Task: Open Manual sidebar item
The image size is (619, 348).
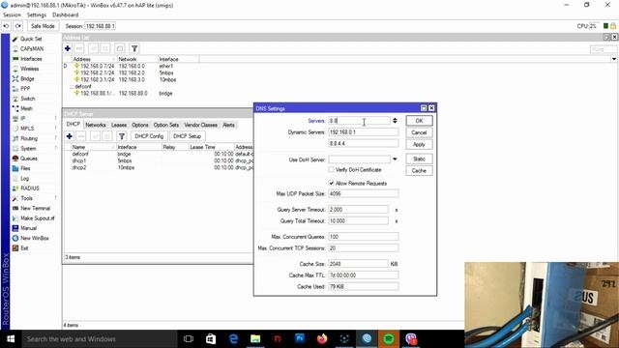Action: click(x=28, y=228)
